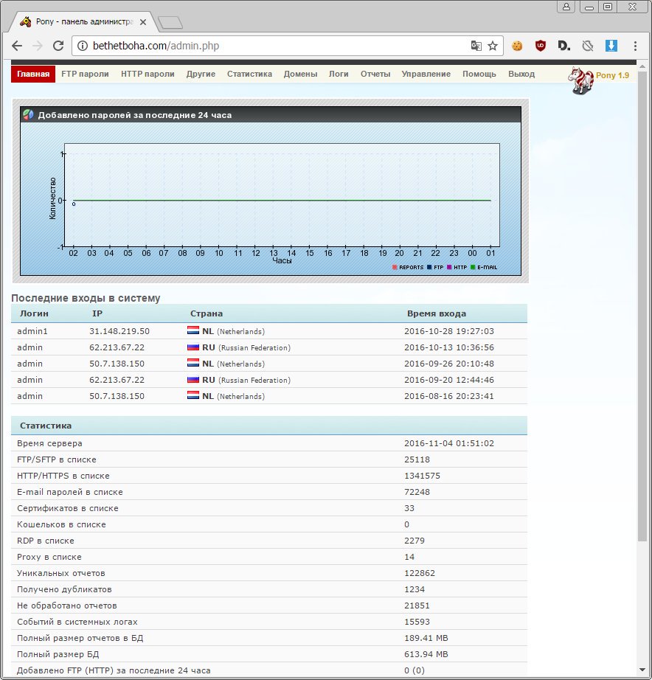Click login time 2016-10-13 10:36:56
Viewport: 652px width, 680px height.
(x=449, y=347)
